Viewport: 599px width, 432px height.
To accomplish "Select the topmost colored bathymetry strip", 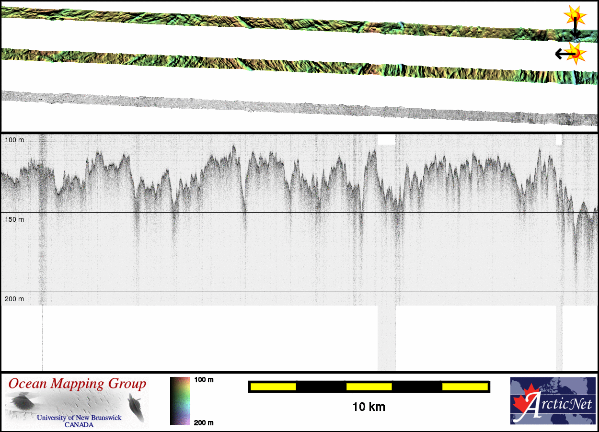I will [288, 21].
